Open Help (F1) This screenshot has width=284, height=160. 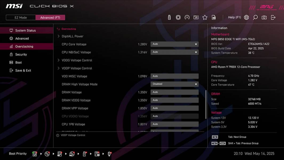[x=234, y=17]
